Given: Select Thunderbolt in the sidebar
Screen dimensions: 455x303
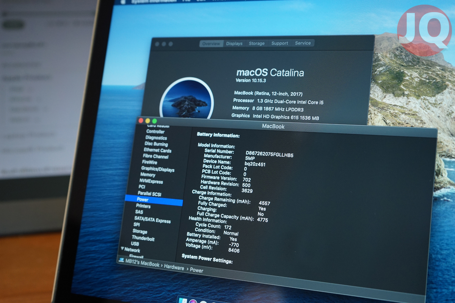Looking at the screenshot, I should point(143,238).
